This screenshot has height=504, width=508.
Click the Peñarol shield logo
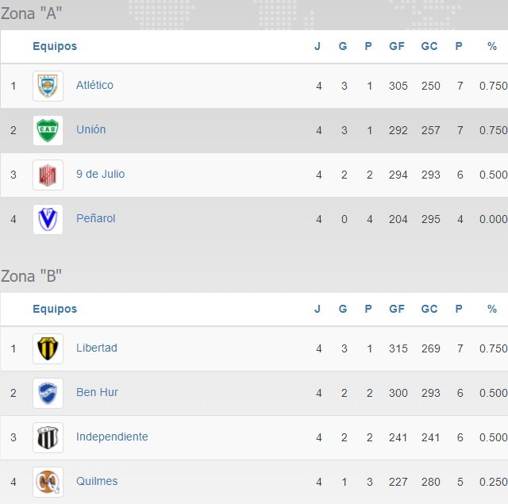(48, 219)
